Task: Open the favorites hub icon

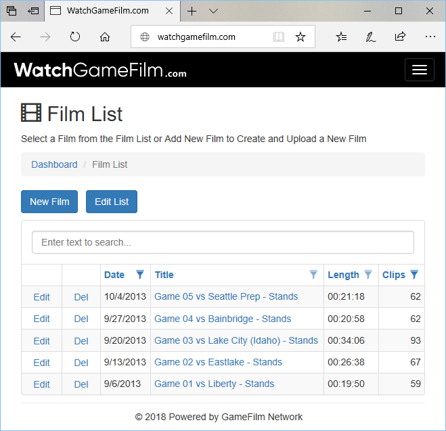Action: (x=341, y=37)
